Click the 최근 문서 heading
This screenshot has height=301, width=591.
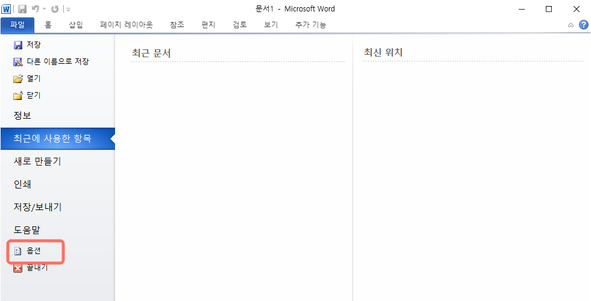pos(151,53)
